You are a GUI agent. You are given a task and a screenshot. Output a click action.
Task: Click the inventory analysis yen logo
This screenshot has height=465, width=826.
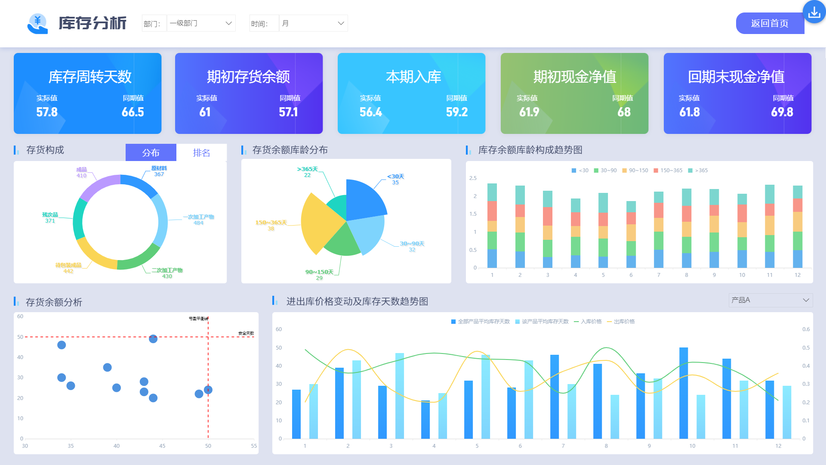(x=37, y=23)
